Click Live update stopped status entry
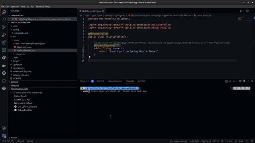255x143 pixels. point(178,141)
